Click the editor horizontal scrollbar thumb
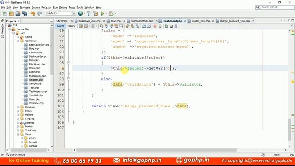295x166 pixels. click(x=157, y=150)
